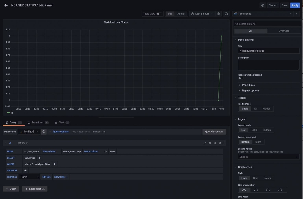303x199 pixels.
Task: Select Hidden tooltip mode
Action: tap(266, 108)
